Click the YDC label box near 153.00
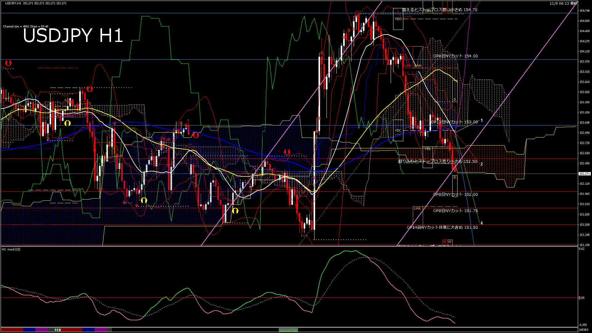This screenshot has width=592, height=333. click(x=398, y=130)
